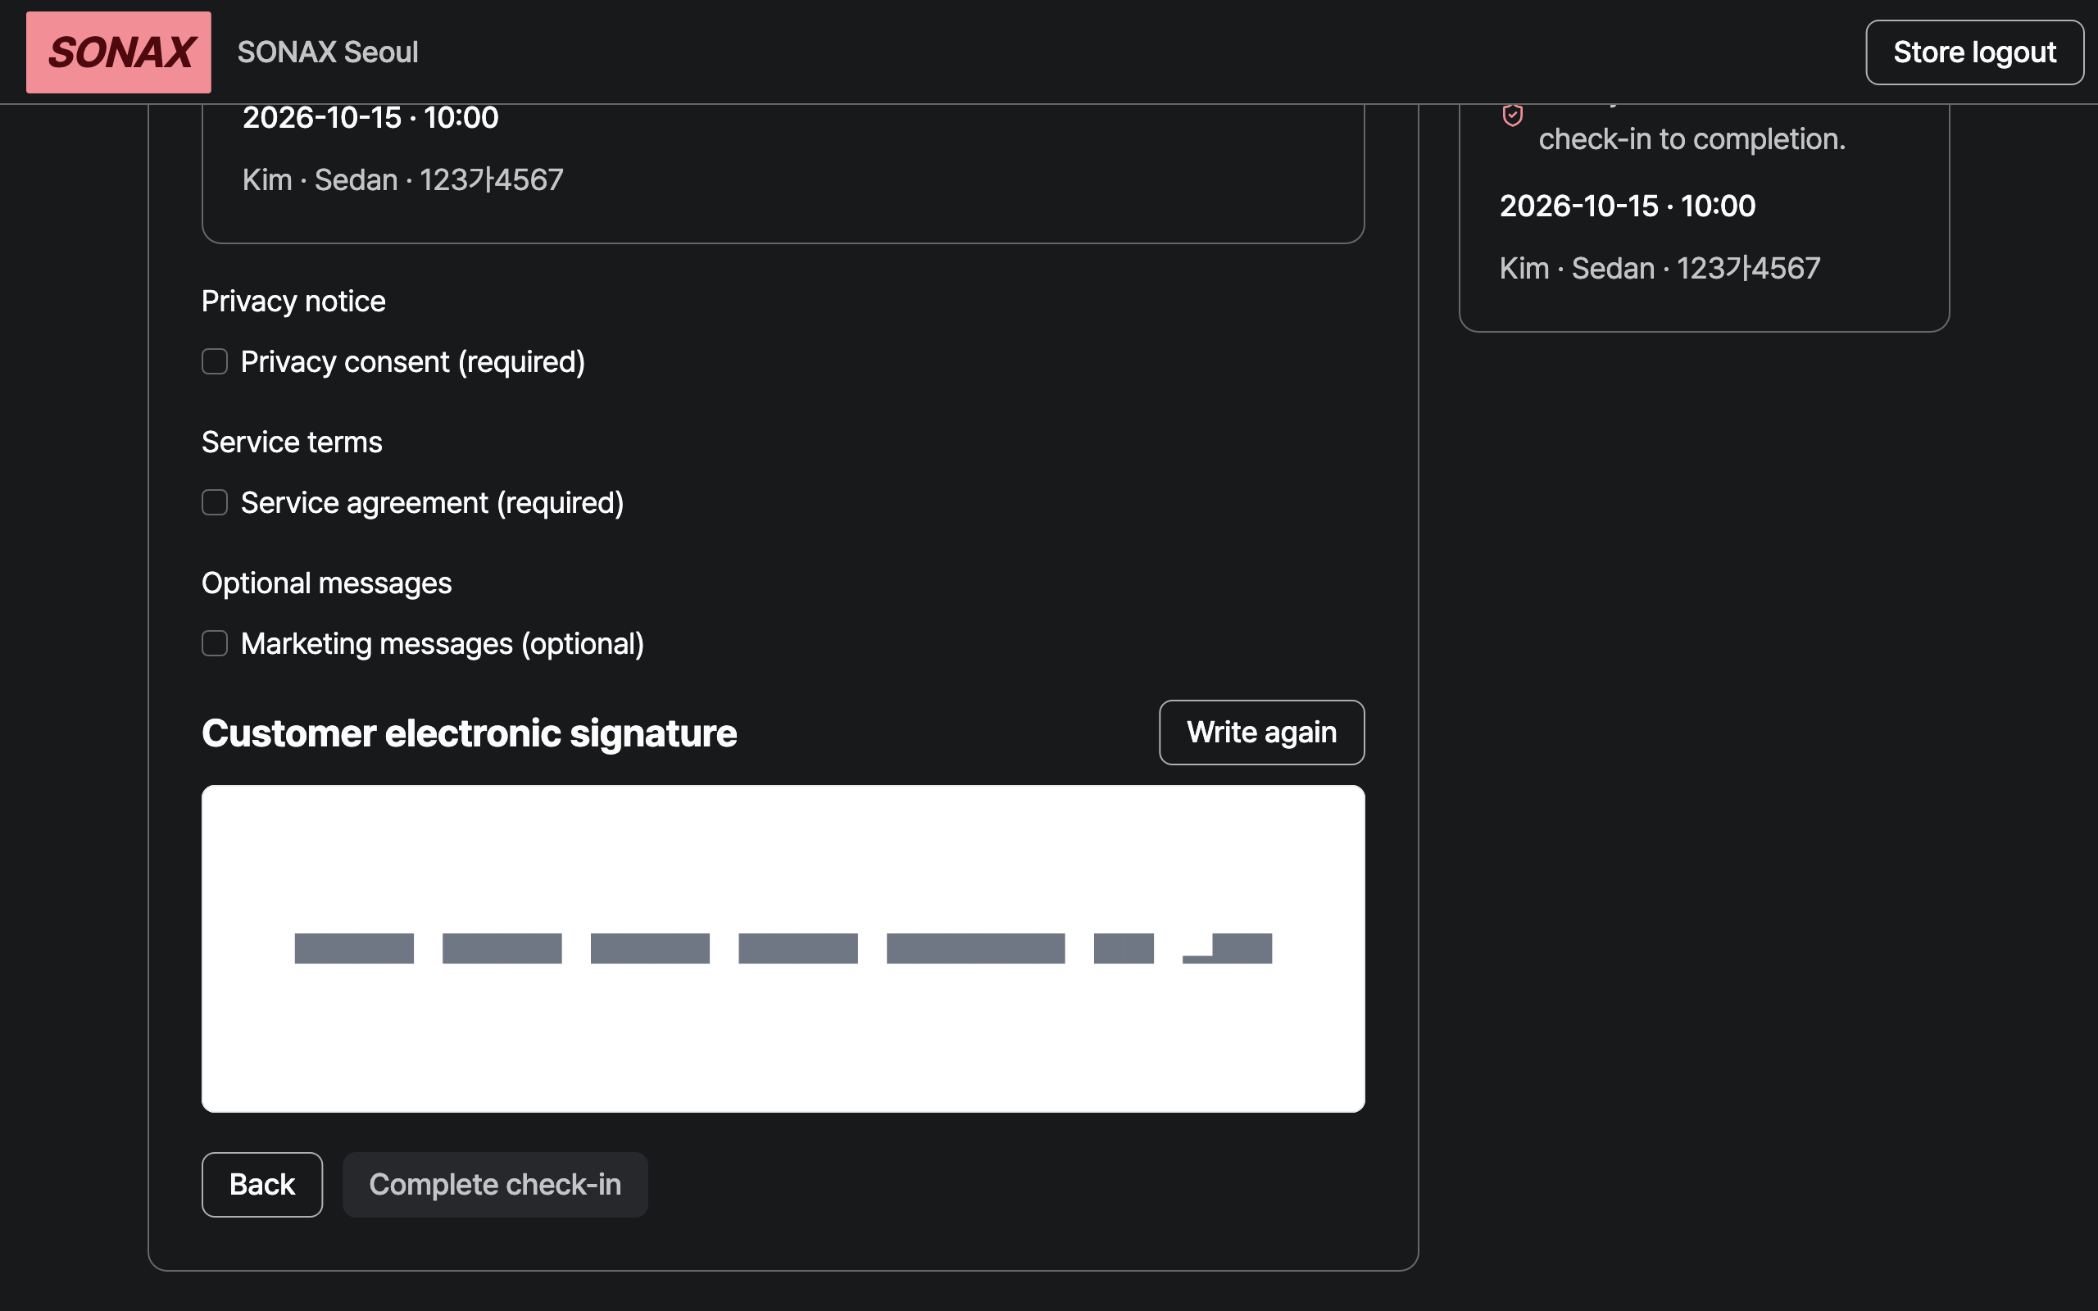
Task: Click sidebar's Kim · Sedan vehicle line
Action: point(1660,268)
